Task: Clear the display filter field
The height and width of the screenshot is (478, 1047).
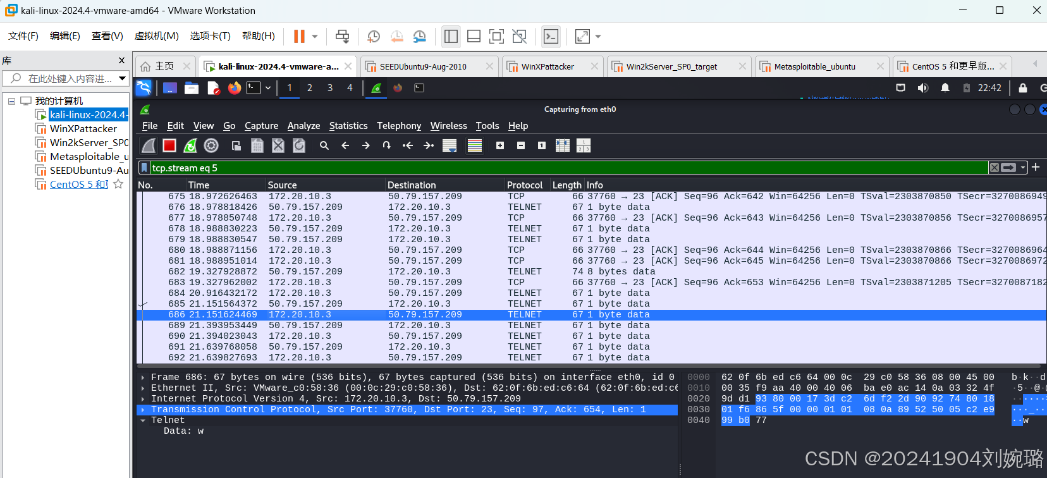Action: point(995,168)
